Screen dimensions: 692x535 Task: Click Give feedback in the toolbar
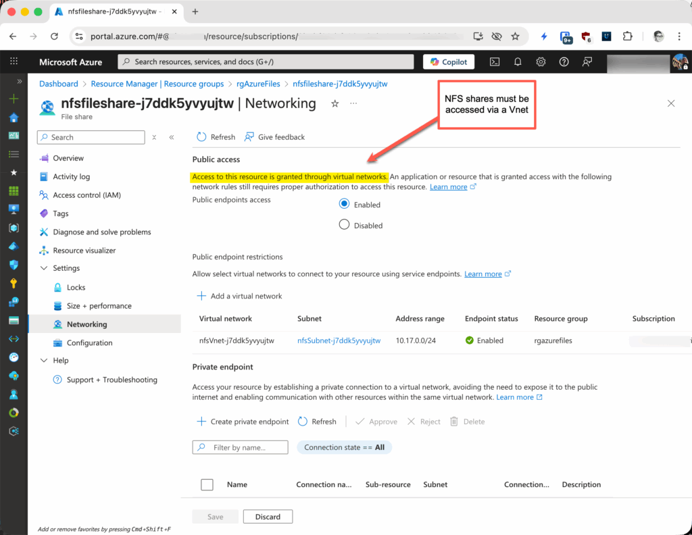point(274,137)
